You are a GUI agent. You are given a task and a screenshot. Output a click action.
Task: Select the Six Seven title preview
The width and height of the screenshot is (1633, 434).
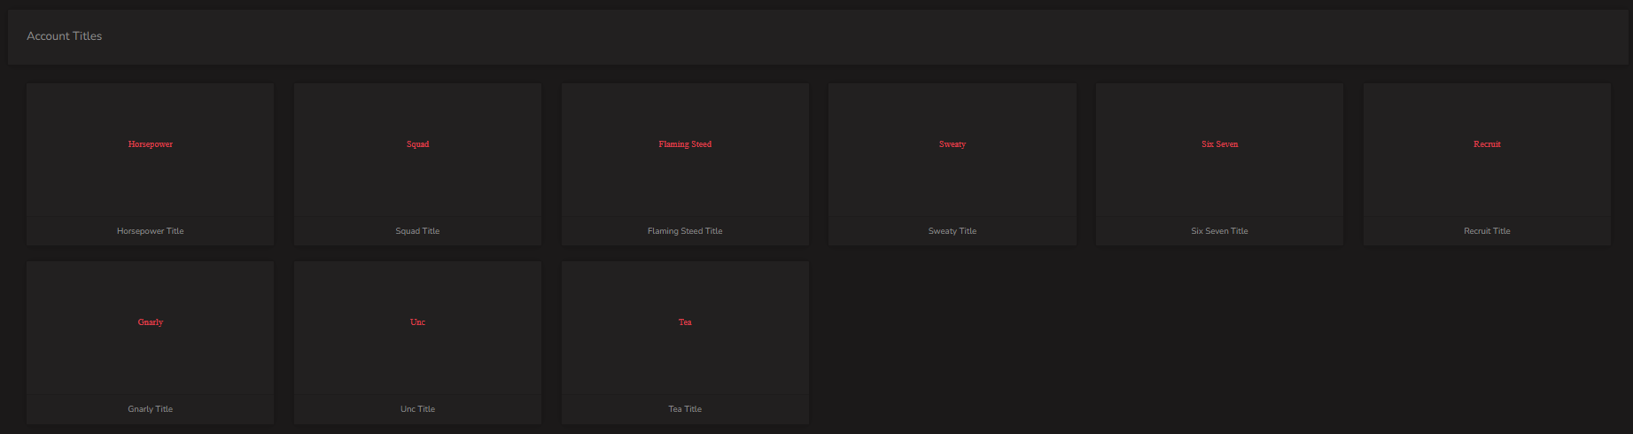1220,144
